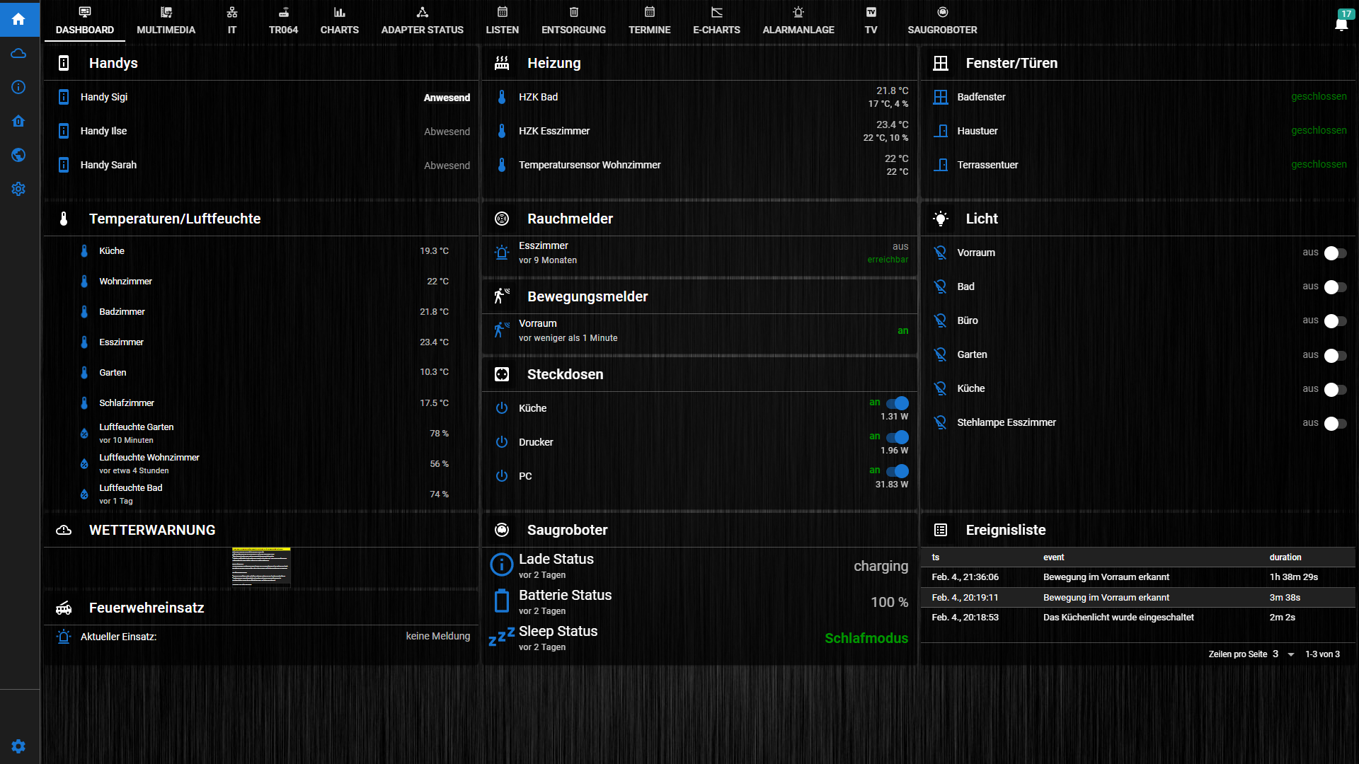The image size is (1359, 764).
Task: Open the TERMINE tab
Action: pos(650,21)
